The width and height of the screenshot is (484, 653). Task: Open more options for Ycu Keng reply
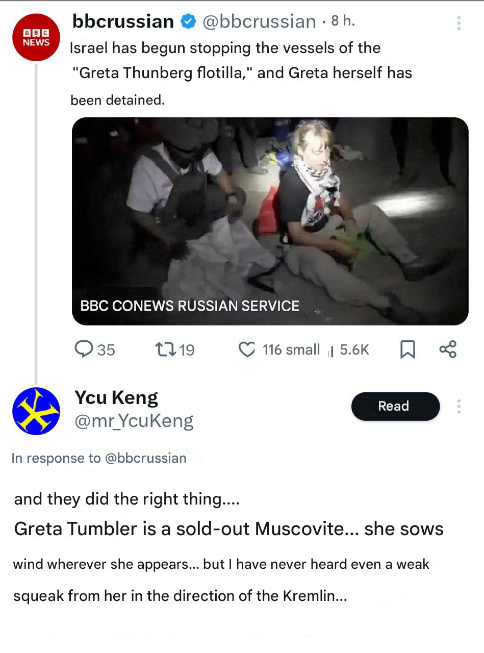pos(459,407)
